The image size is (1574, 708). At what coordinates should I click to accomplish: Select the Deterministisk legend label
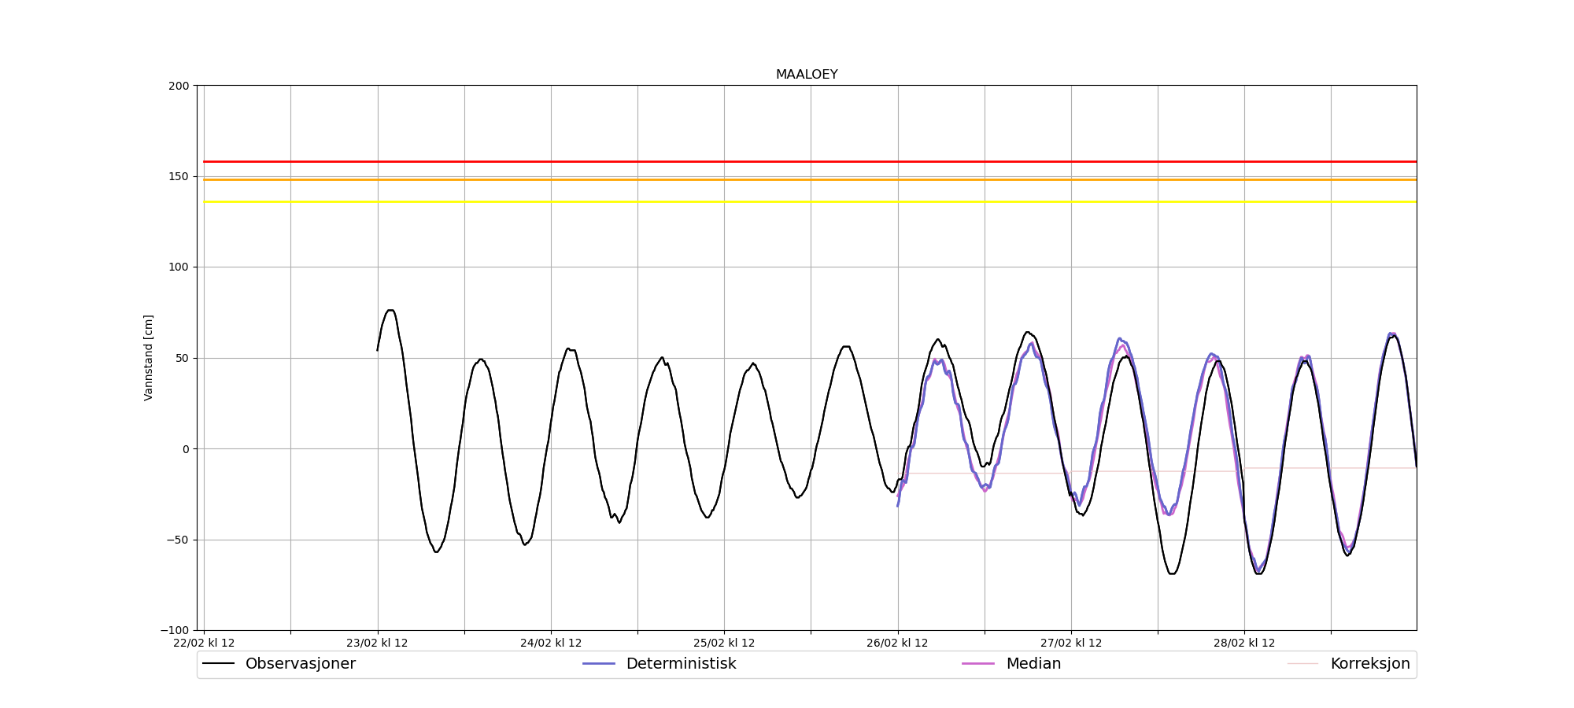[681, 664]
